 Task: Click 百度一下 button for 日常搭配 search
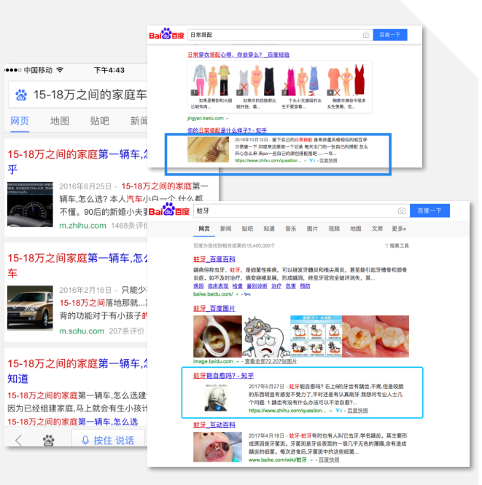[388, 34]
